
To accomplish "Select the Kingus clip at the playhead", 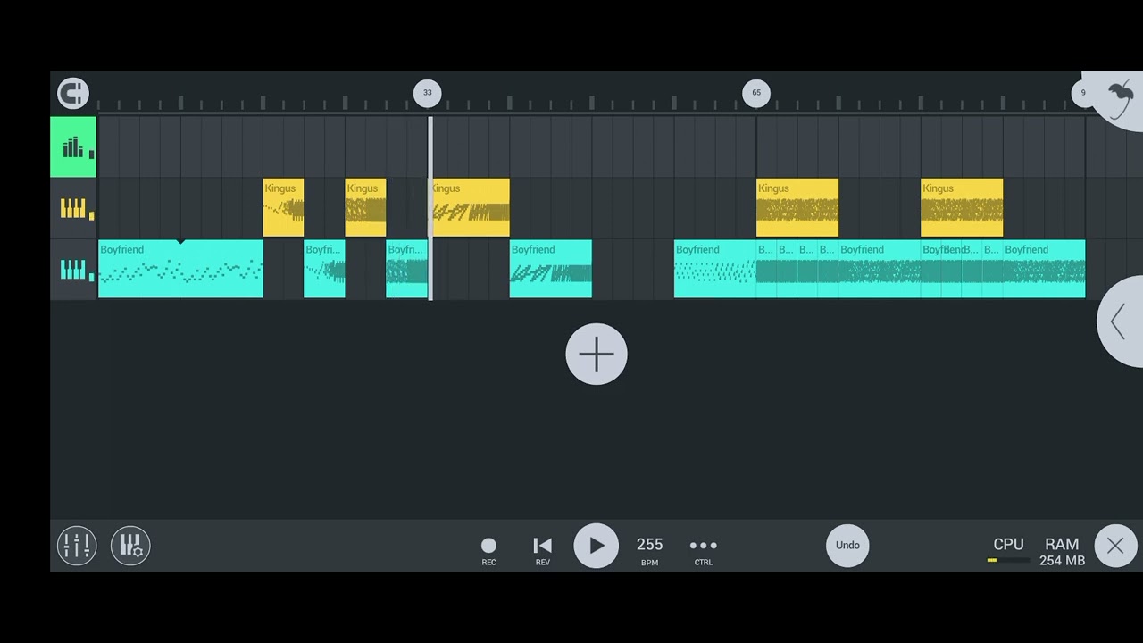I will 471,208.
